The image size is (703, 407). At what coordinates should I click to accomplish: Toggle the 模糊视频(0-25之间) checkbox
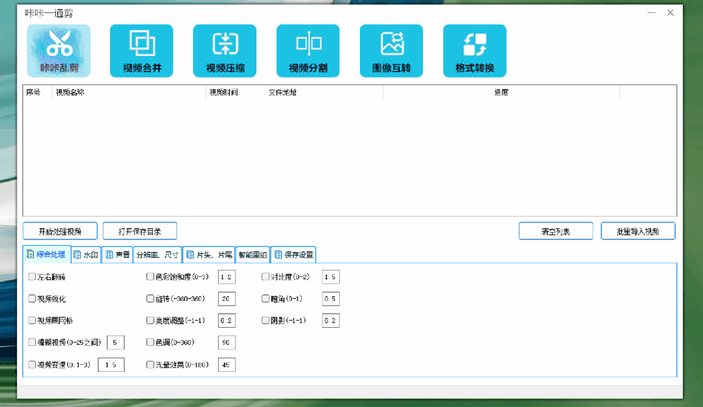pos(32,342)
